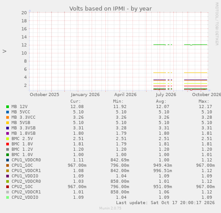Click the 'Max:' column header
The width and height of the screenshot is (221, 213).
click(x=204, y=101)
